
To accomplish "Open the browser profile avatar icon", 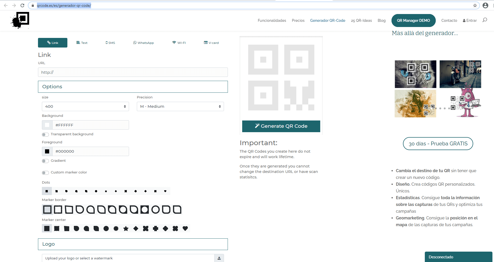I will click(485, 5).
